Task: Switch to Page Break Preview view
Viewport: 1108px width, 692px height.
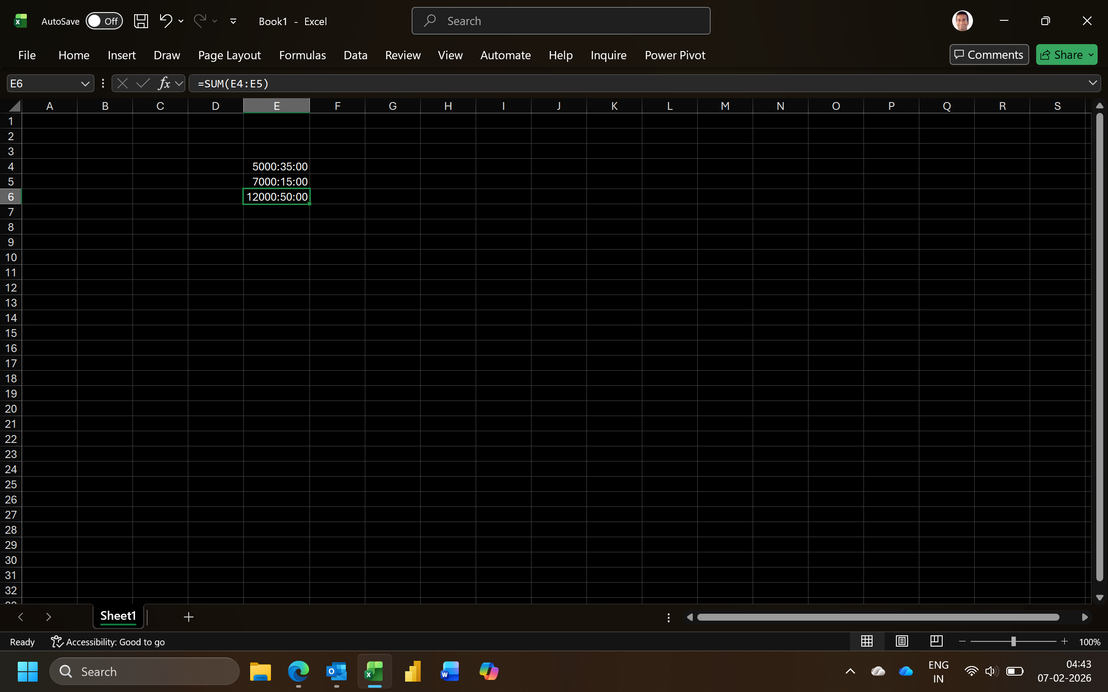Action: pyautogui.click(x=936, y=641)
